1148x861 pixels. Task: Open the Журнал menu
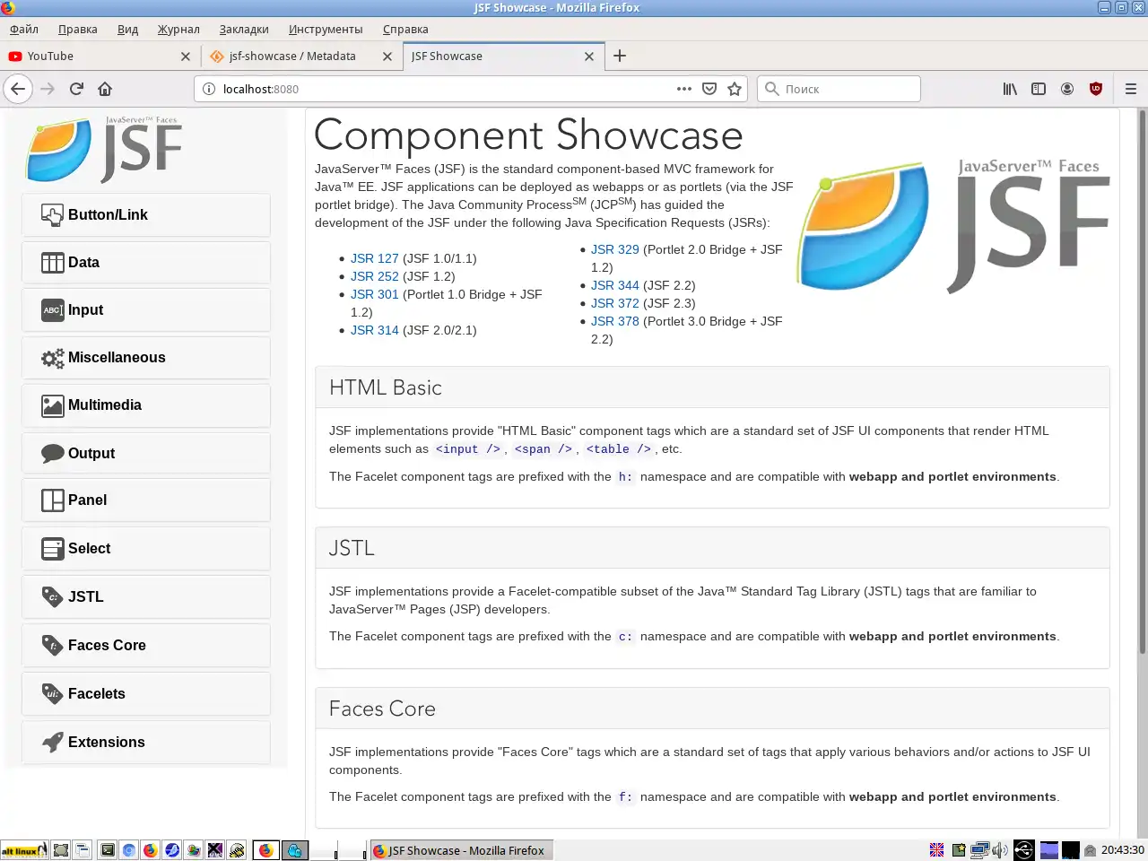(178, 30)
